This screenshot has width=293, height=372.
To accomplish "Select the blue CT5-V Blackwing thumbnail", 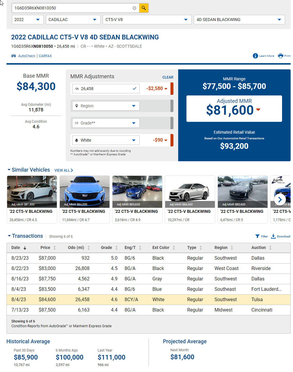I will (x=85, y=192).
